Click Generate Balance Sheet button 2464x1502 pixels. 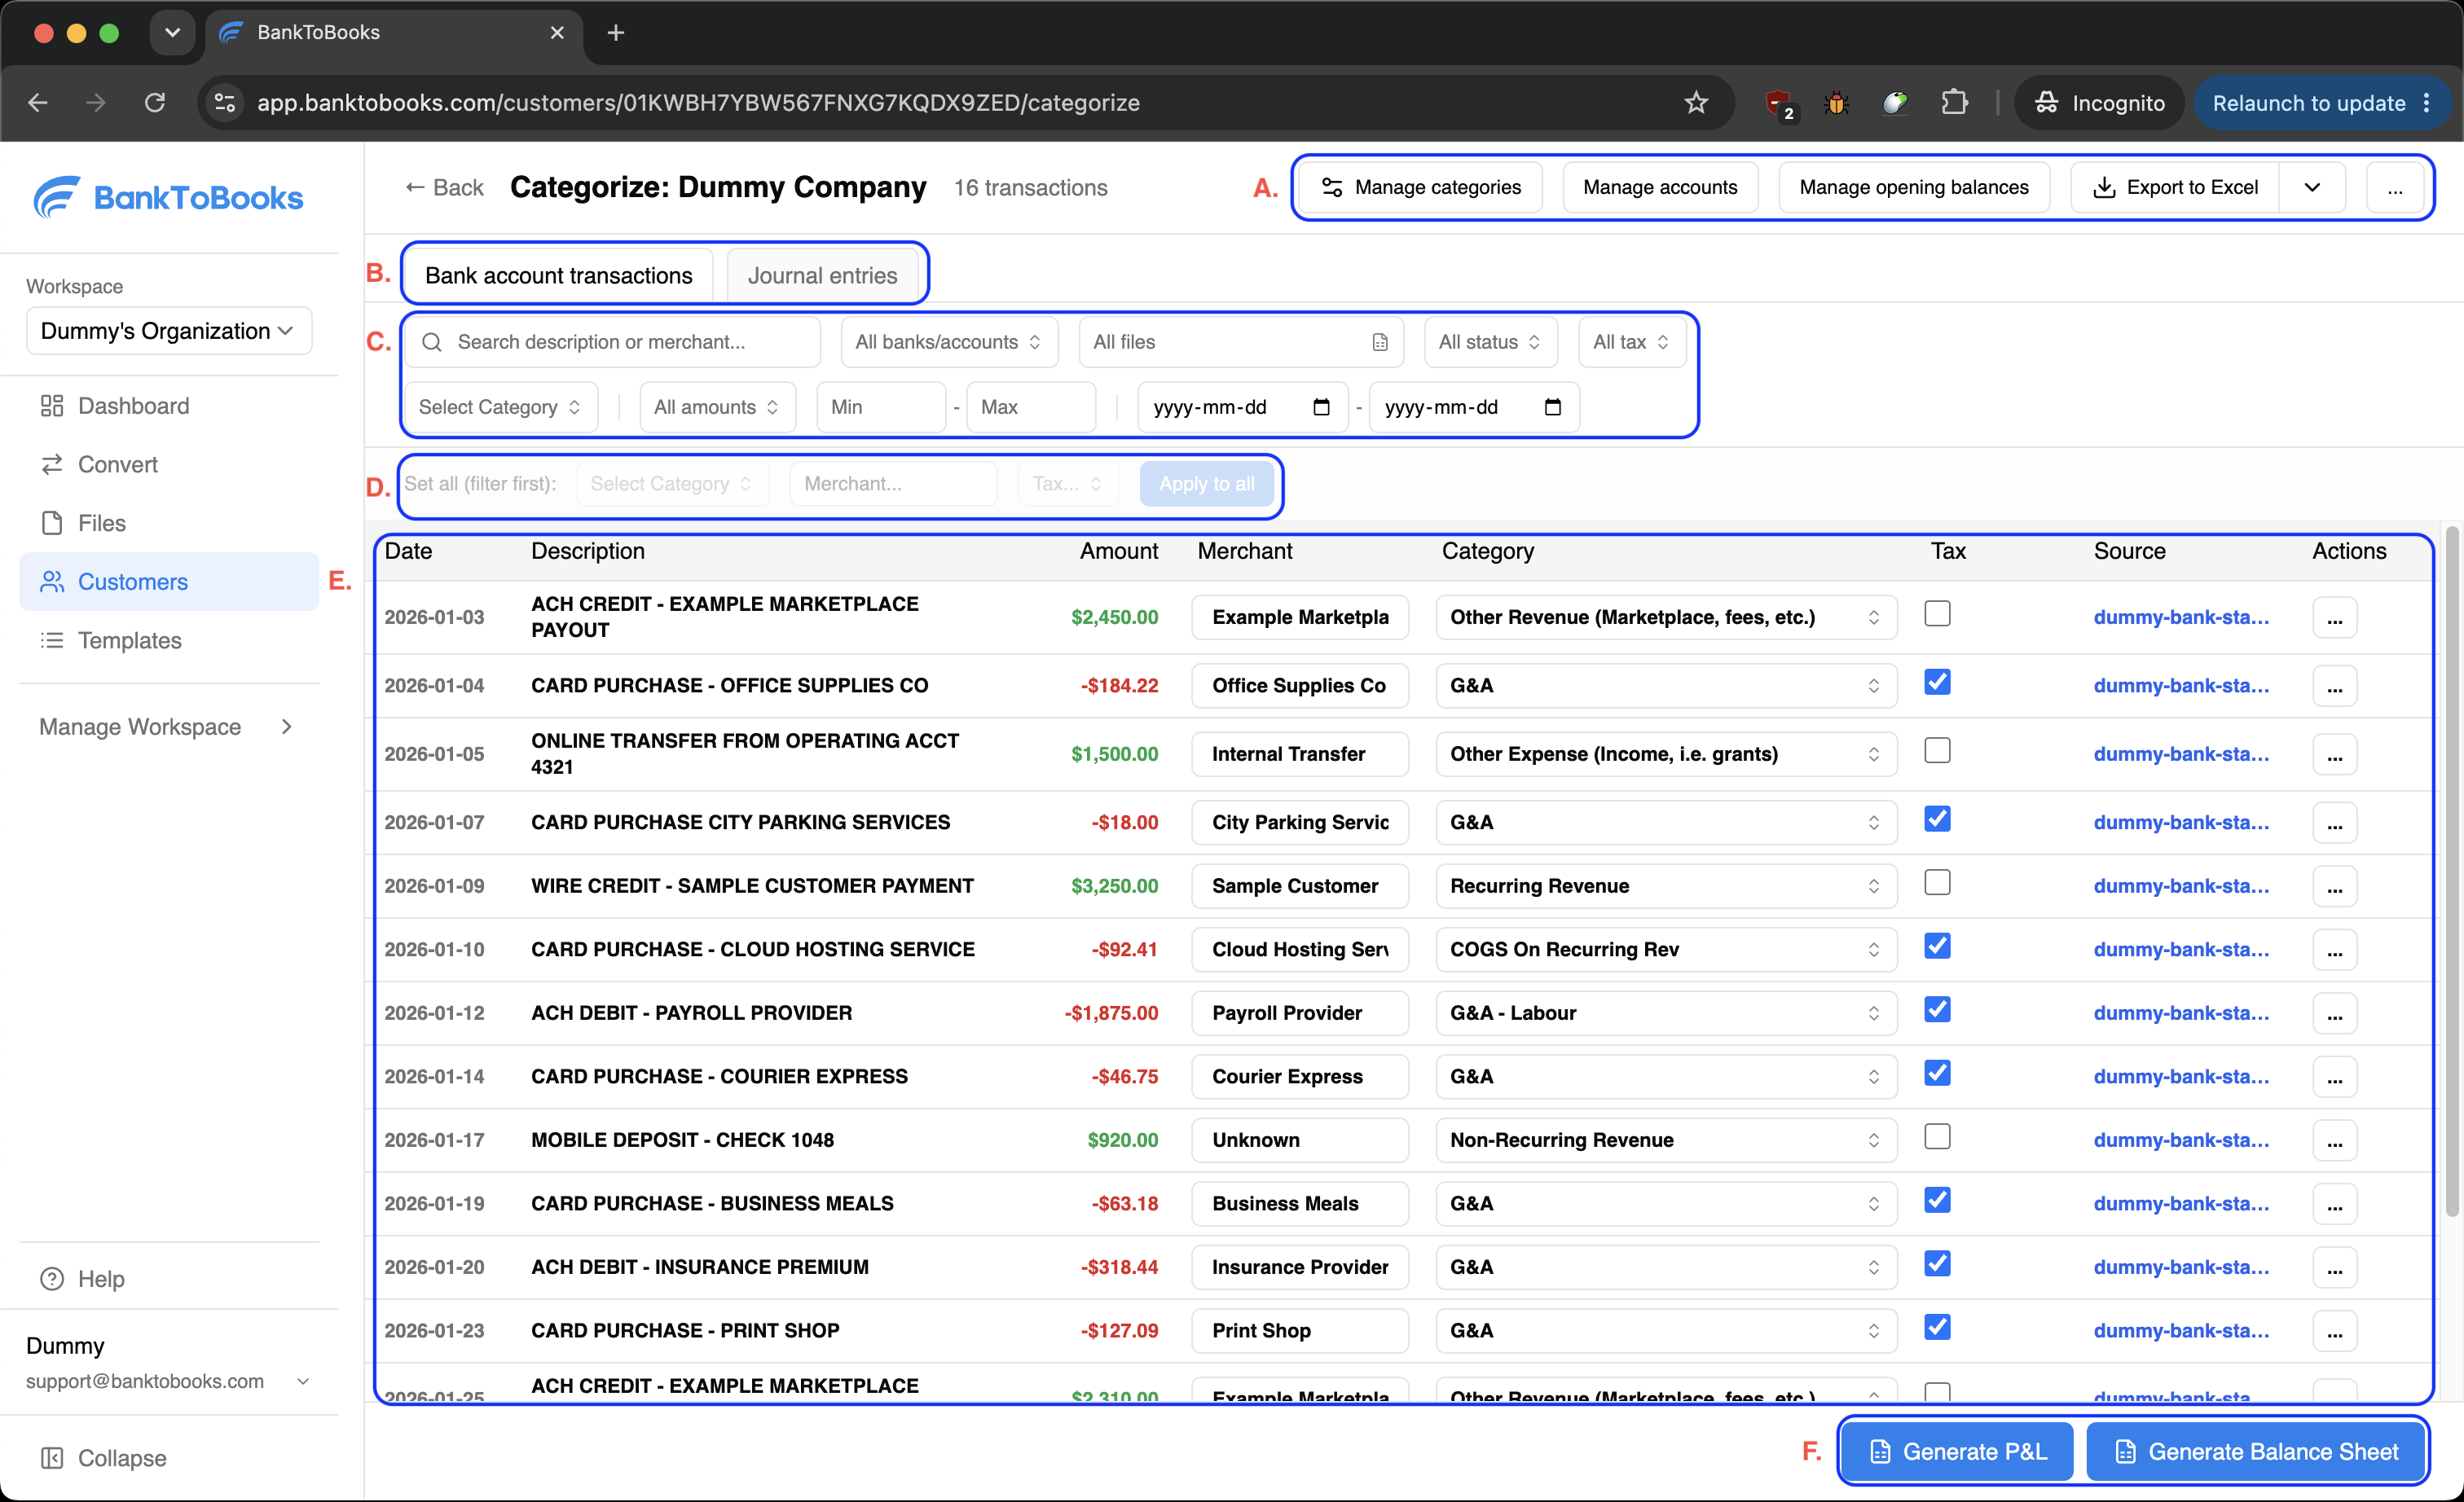click(2256, 1451)
